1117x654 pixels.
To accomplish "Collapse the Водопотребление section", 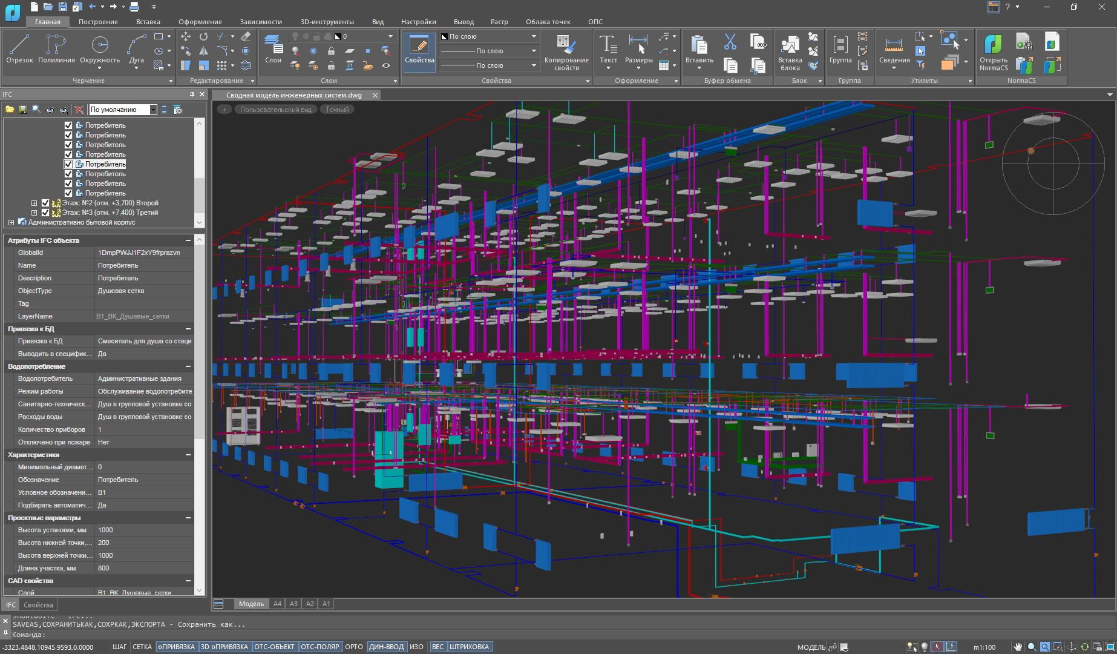I will pyautogui.click(x=188, y=366).
